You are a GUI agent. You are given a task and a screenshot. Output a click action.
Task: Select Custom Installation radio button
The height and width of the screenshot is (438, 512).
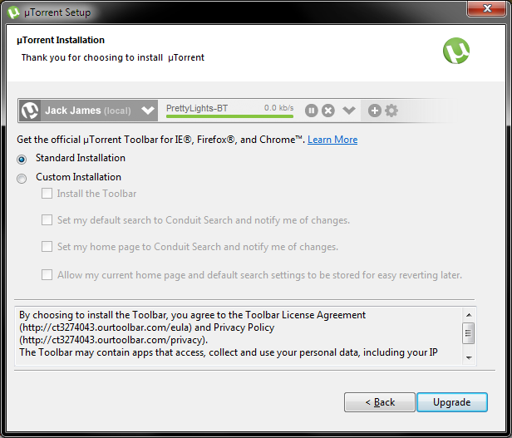[22, 179]
